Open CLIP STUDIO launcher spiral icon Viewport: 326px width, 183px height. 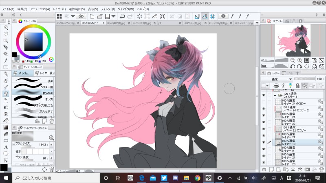click(x=81, y=16)
